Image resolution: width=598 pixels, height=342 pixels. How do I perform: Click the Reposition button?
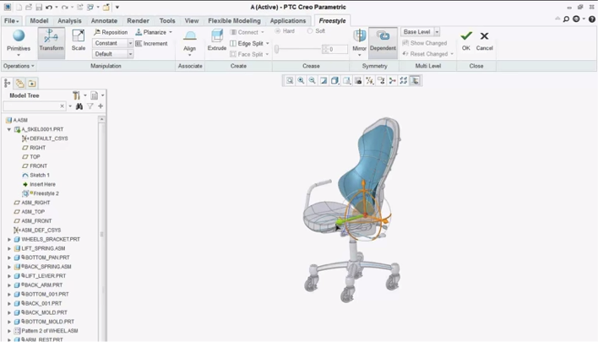click(111, 32)
